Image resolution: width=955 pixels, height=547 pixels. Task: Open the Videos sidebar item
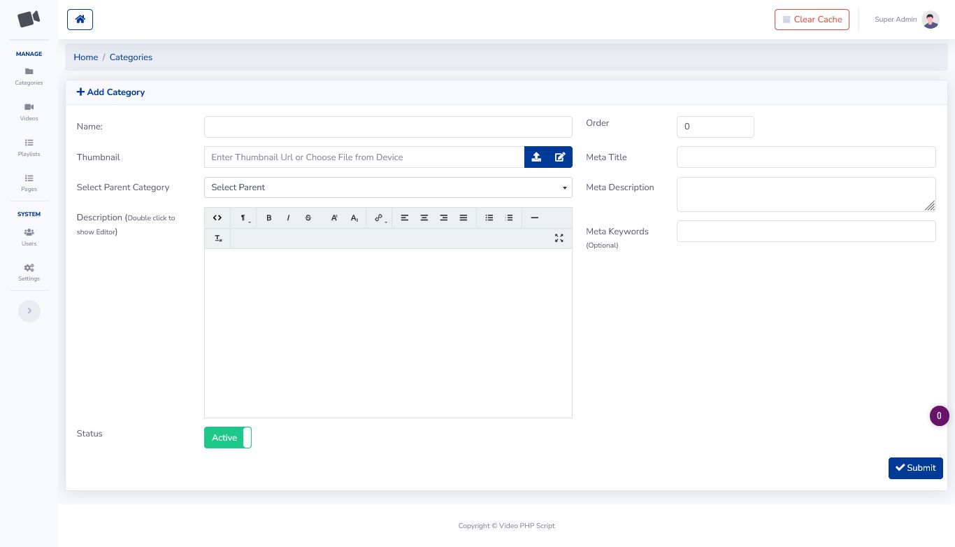pyautogui.click(x=29, y=112)
